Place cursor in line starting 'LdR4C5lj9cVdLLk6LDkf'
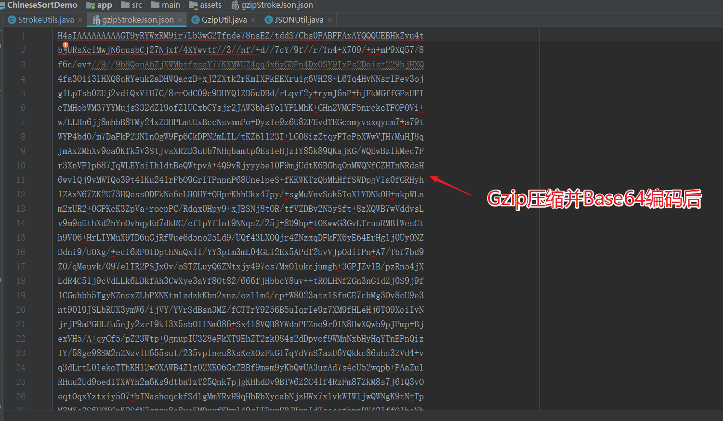The image size is (723, 421). 241,281
